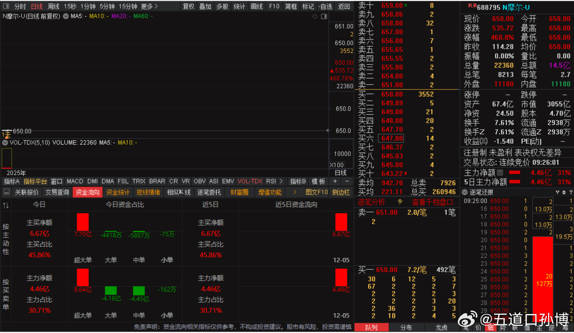Click the filter funnel icon in 逐笔还原
This screenshot has height=333, width=574.
coord(558,192)
